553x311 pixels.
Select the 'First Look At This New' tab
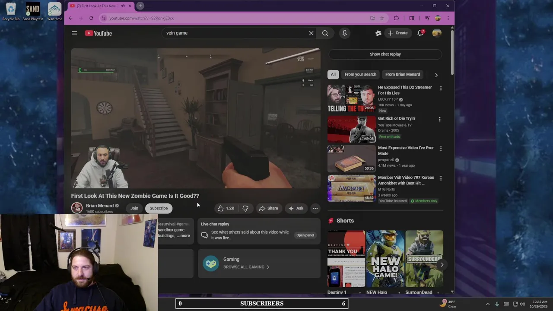pos(96,6)
